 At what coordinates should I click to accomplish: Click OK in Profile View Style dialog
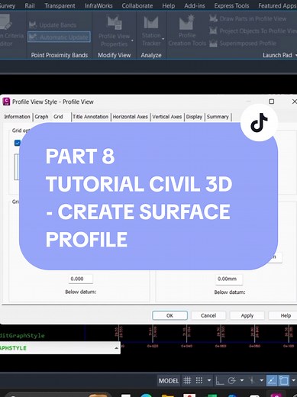tap(169, 315)
